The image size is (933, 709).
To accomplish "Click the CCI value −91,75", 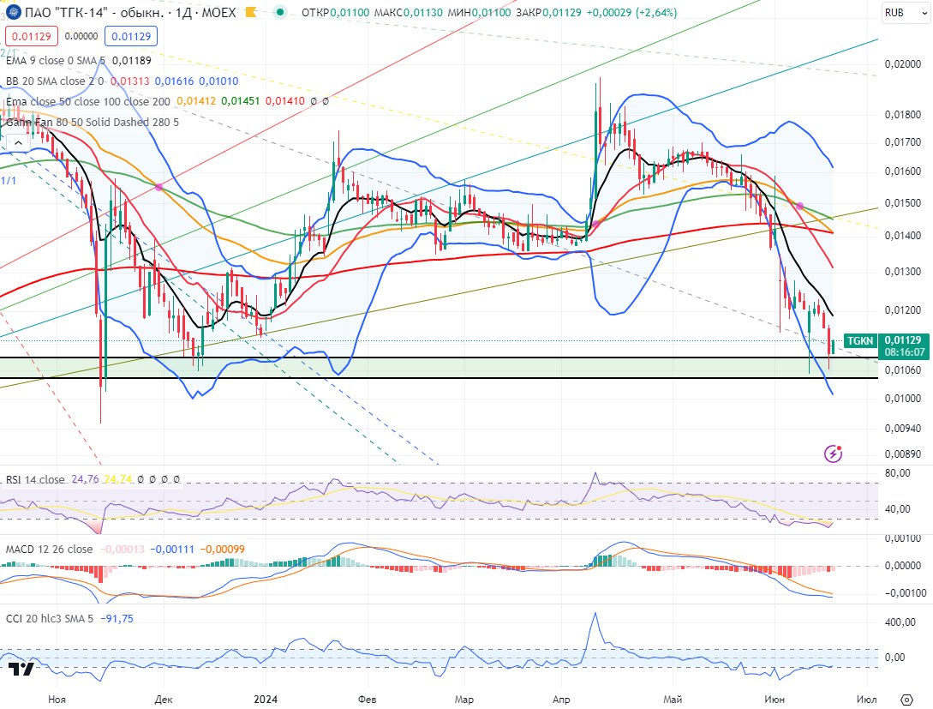I will click(116, 618).
